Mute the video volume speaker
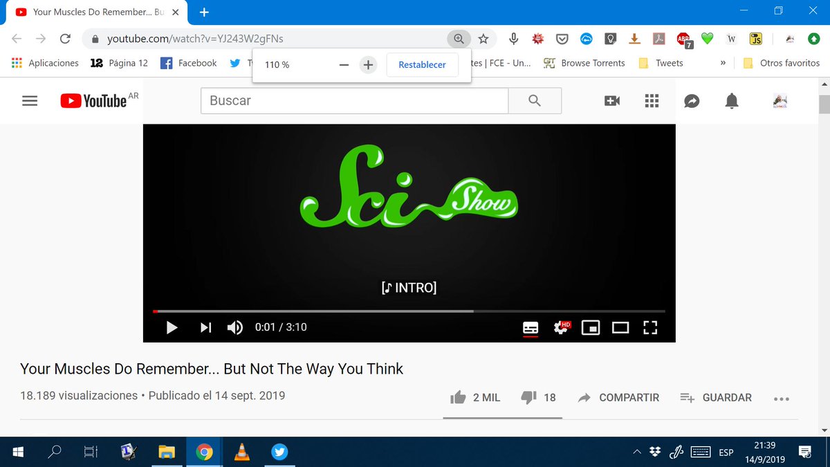The width and height of the screenshot is (830, 467). pyautogui.click(x=235, y=327)
